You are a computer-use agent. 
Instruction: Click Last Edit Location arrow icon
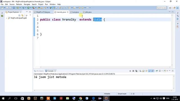tap(80, 8)
